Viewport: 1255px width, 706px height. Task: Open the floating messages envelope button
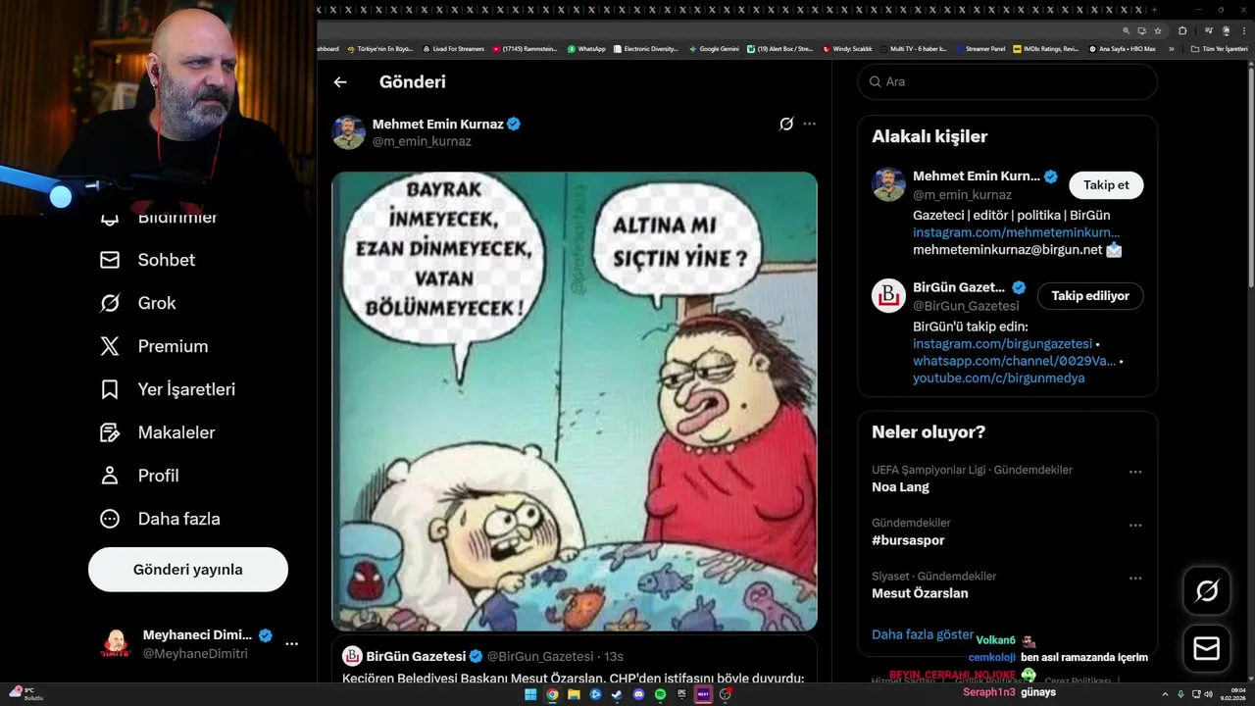[x=1207, y=649]
